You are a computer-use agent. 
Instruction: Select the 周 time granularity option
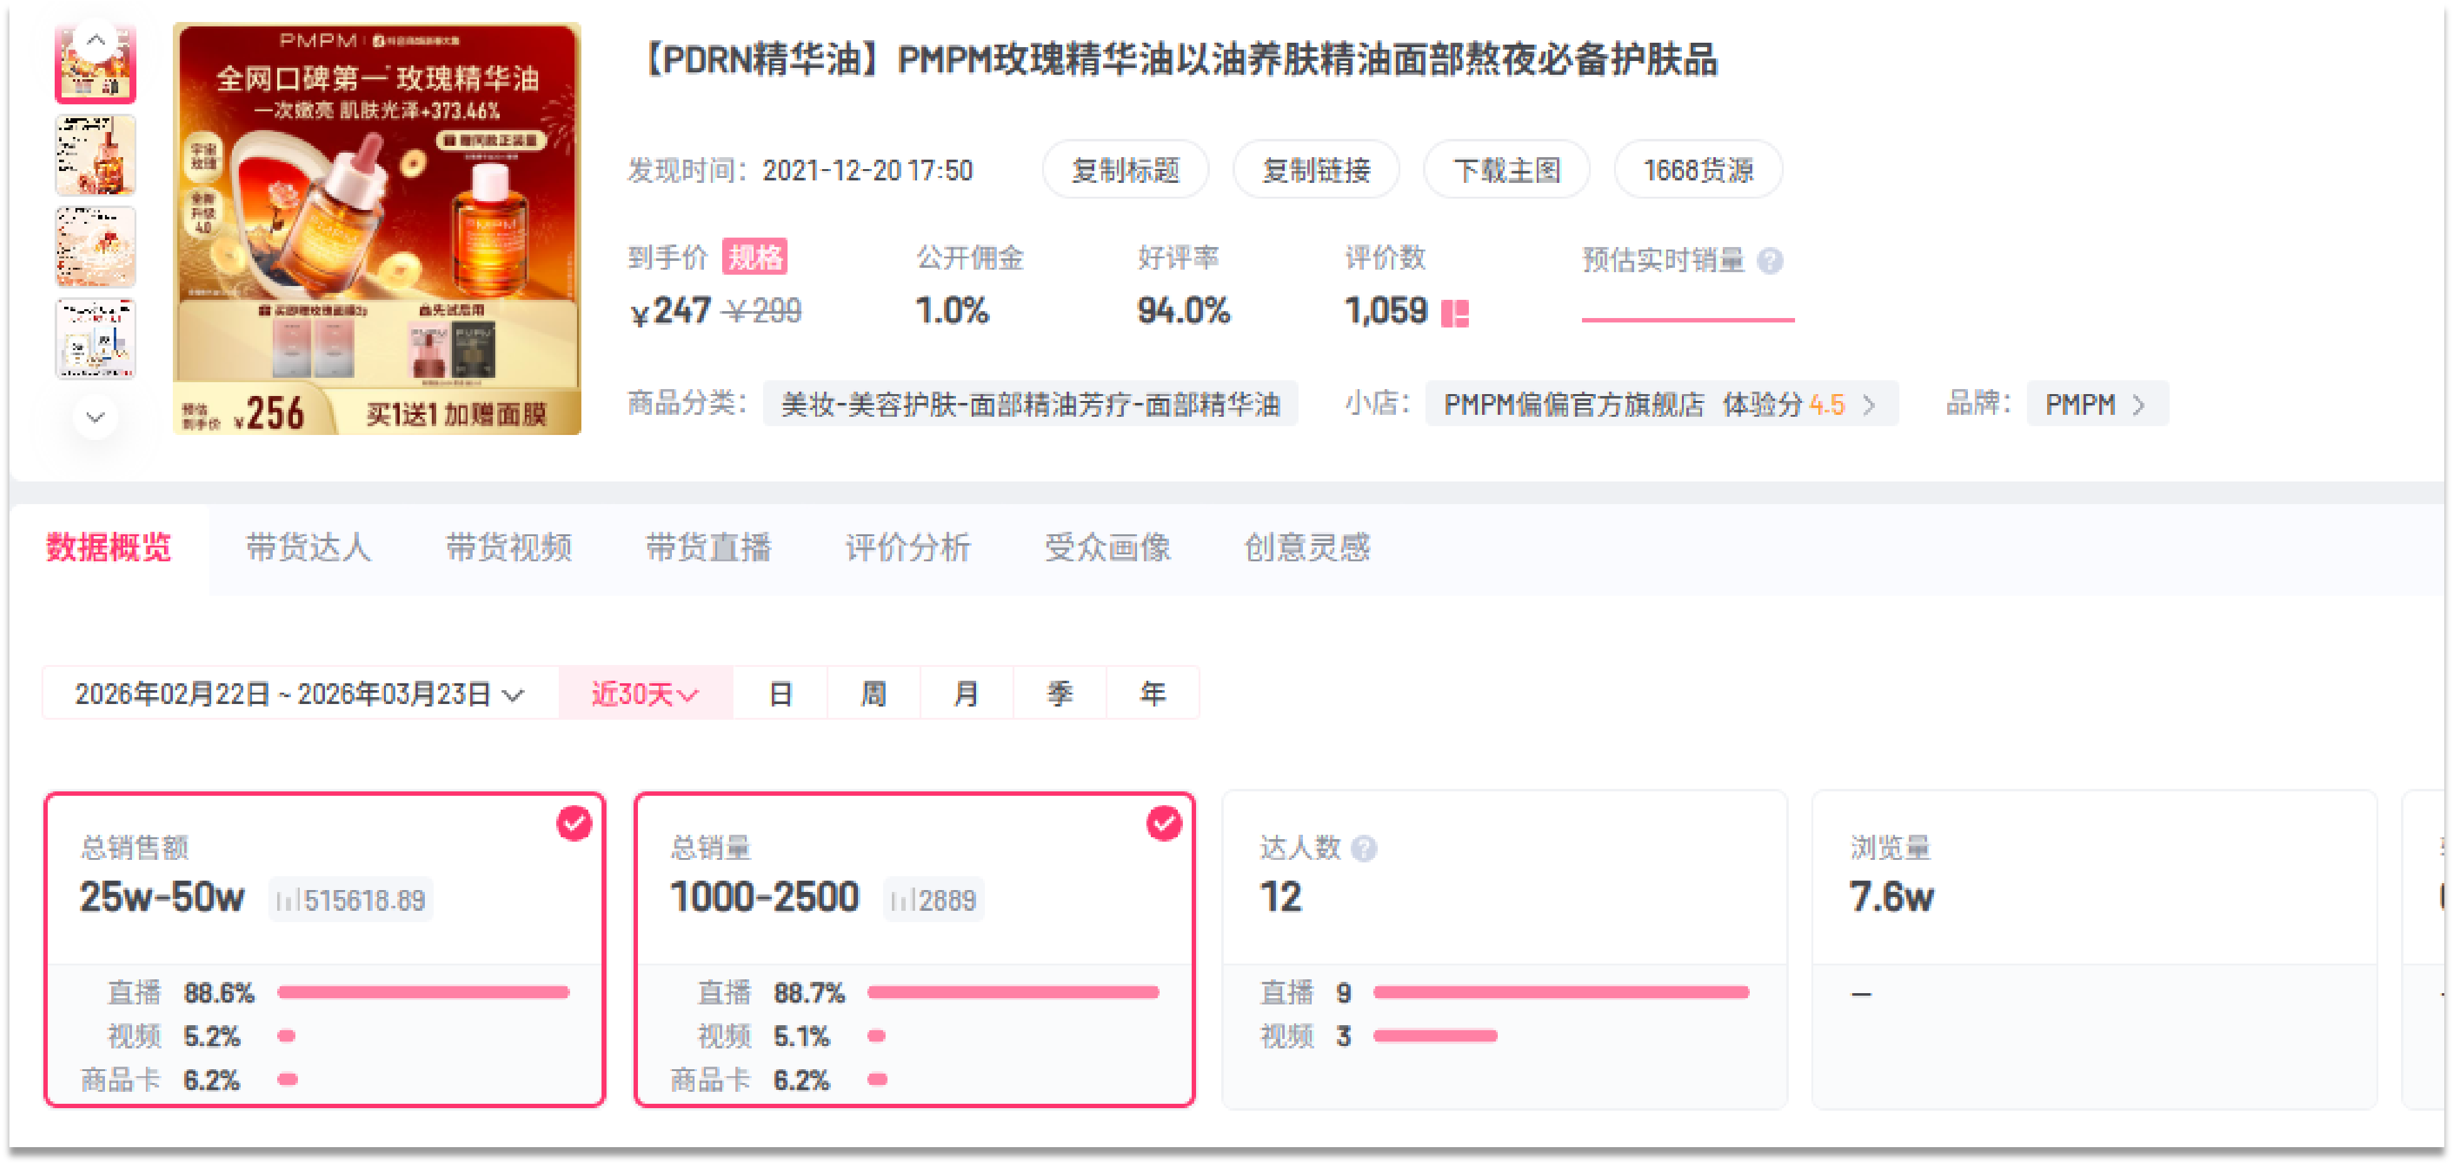point(873,693)
